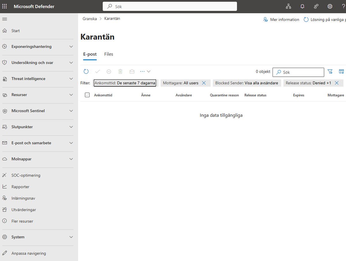
Task: Click Lösning på vanliga problem link
Action: pyautogui.click(x=325, y=20)
